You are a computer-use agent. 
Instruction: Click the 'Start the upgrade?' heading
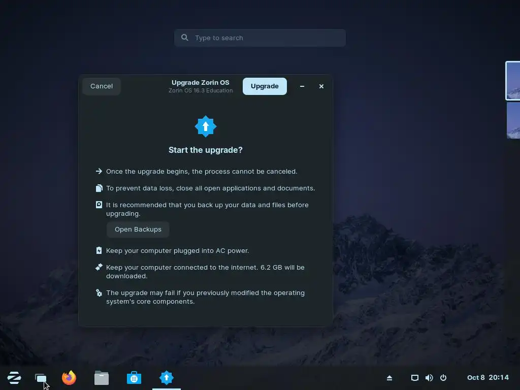[206, 150]
